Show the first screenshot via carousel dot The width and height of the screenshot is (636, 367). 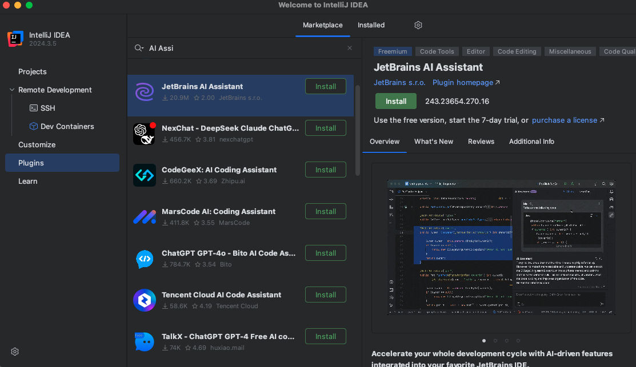pos(484,341)
